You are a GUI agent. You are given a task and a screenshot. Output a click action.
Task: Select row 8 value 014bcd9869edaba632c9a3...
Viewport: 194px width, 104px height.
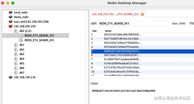(x=122, y=63)
